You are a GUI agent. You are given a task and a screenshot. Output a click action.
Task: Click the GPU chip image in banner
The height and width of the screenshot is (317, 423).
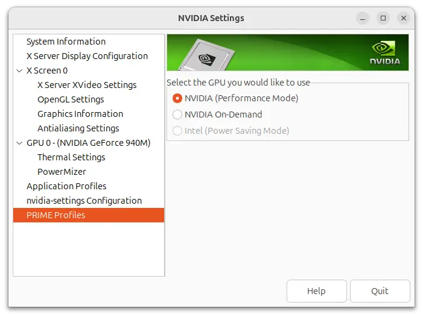coord(204,55)
